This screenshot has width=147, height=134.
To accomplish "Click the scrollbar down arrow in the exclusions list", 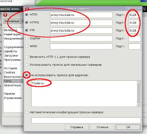I will click(138, 105).
